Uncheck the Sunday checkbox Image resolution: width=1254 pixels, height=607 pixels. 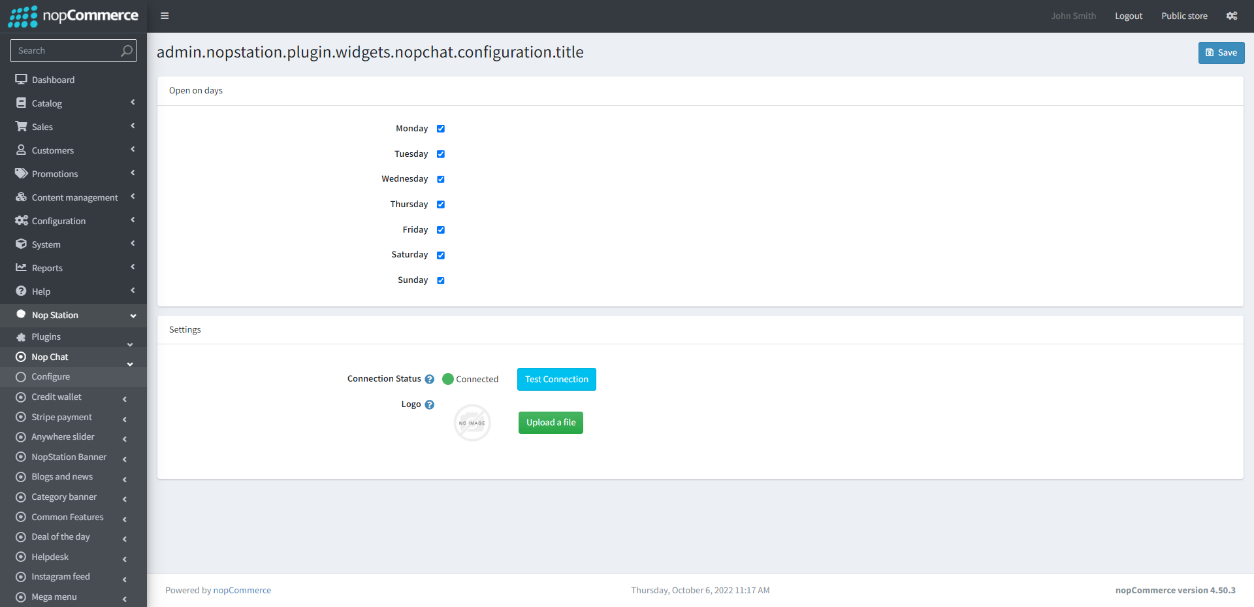pos(441,280)
